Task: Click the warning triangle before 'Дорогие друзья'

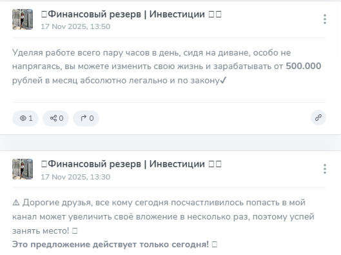Action: coord(16,203)
